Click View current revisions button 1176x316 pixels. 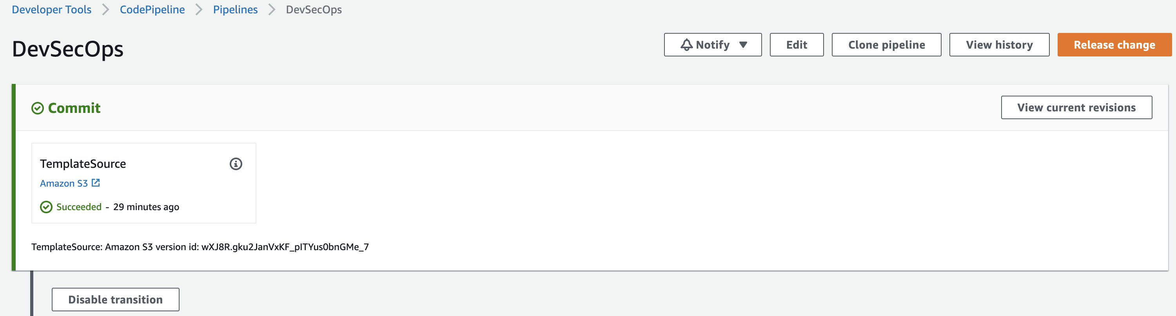tap(1076, 107)
